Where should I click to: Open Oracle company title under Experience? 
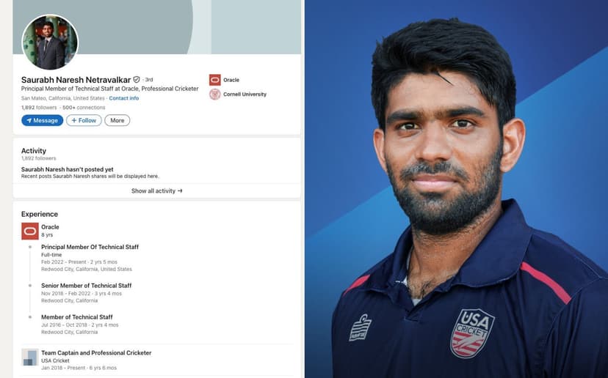click(50, 227)
